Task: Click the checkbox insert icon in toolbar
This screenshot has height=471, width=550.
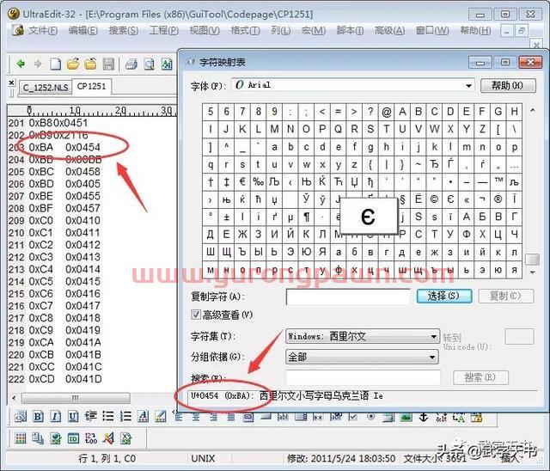Action: point(353,417)
